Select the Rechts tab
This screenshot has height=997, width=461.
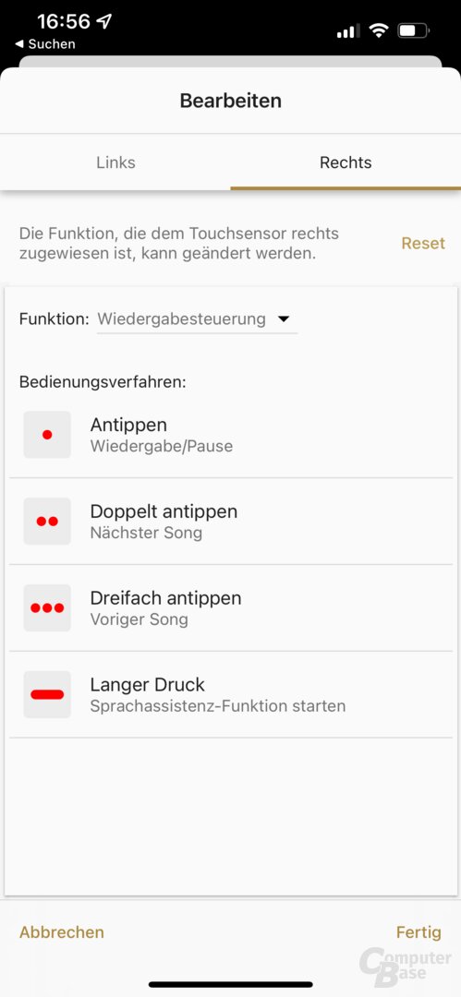[x=346, y=162]
